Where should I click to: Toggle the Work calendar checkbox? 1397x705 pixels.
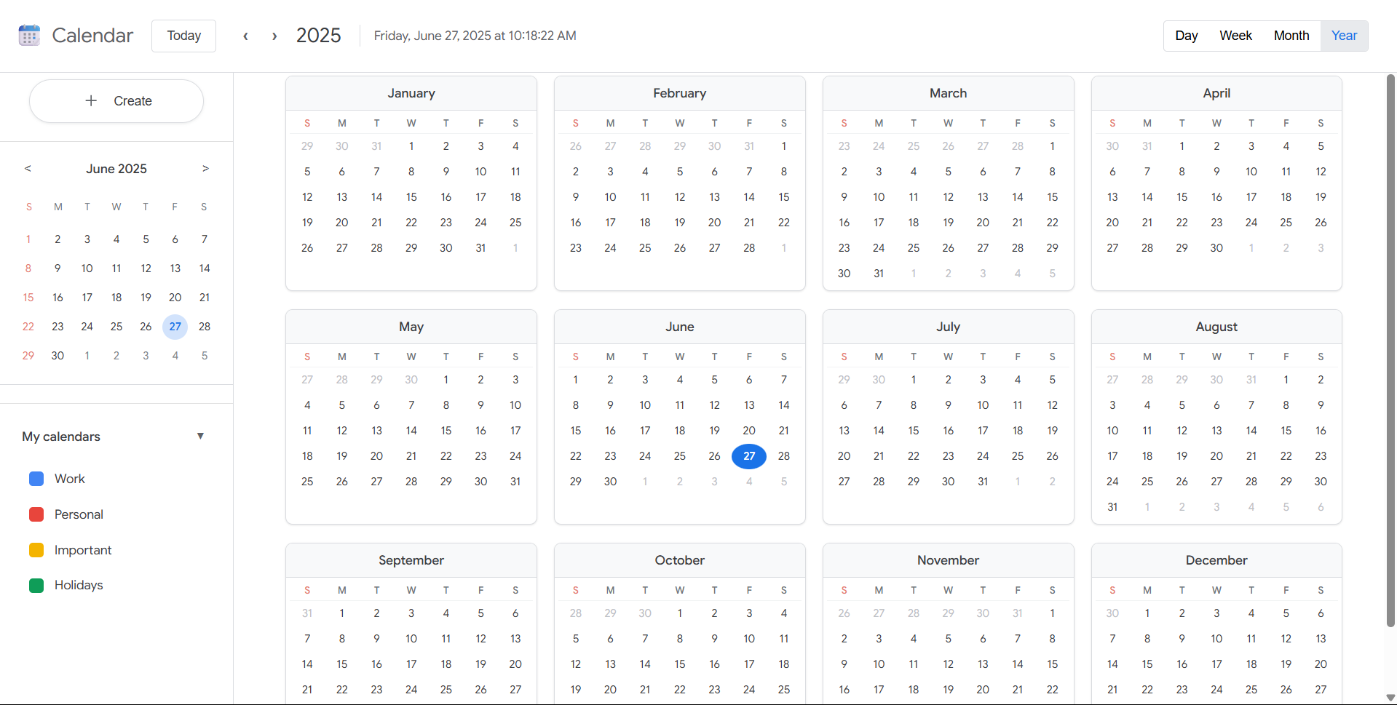pos(36,479)
